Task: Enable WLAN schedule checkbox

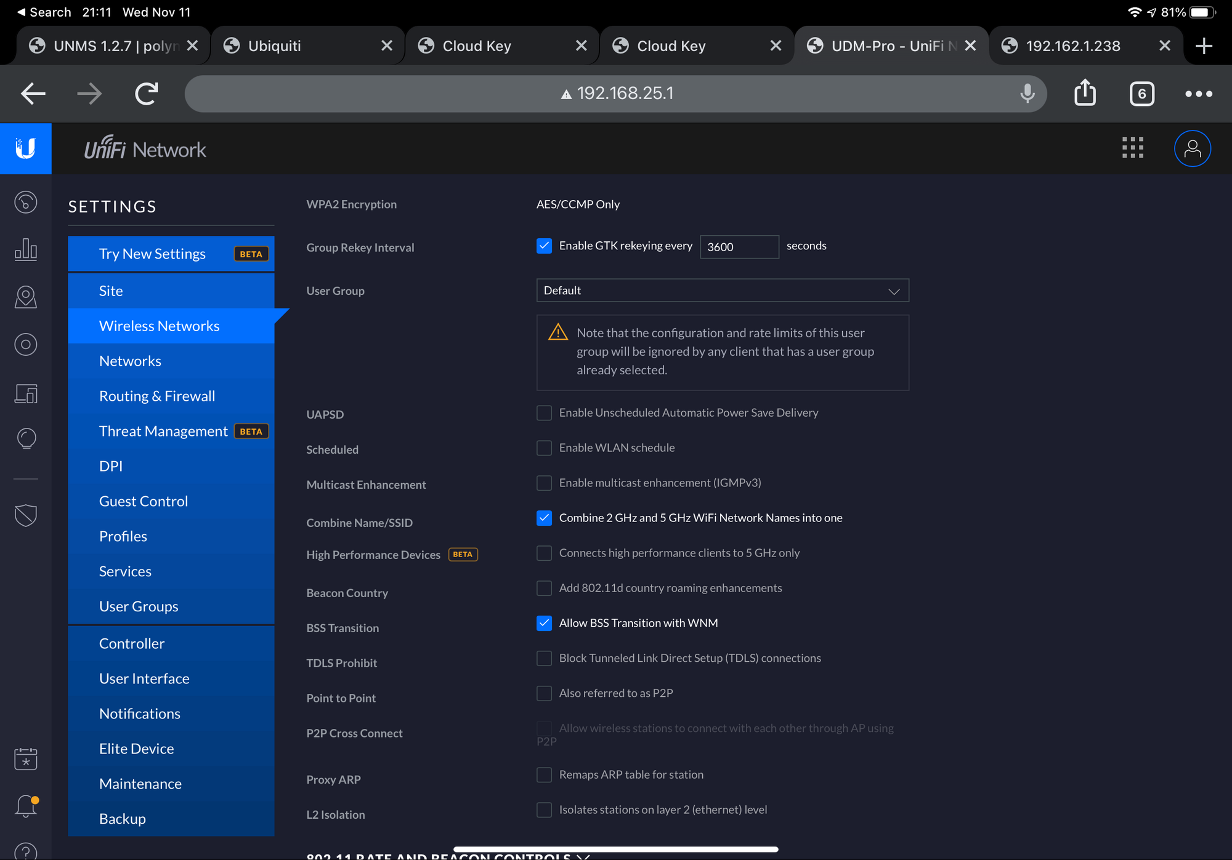Action: pyautogui.click(x=544, y=448)
